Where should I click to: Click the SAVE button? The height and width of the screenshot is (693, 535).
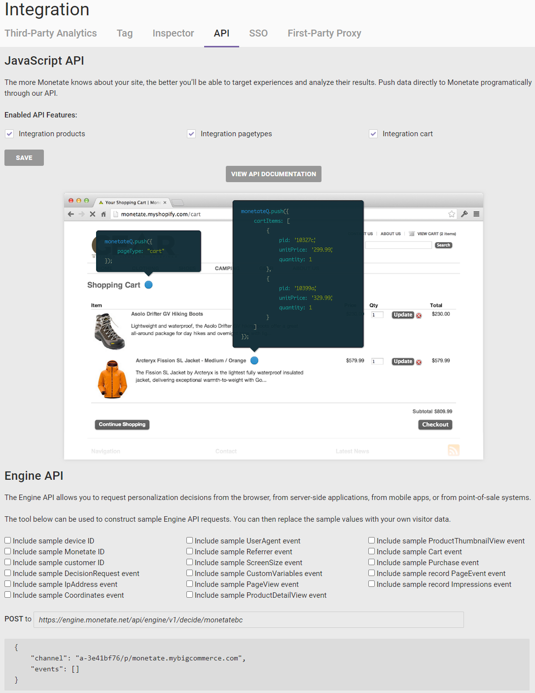pos(24,157)
